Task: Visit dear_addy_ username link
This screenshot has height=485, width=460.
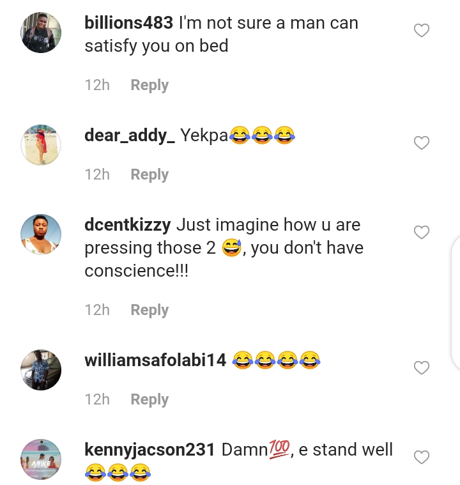Action: coord(130,135)
